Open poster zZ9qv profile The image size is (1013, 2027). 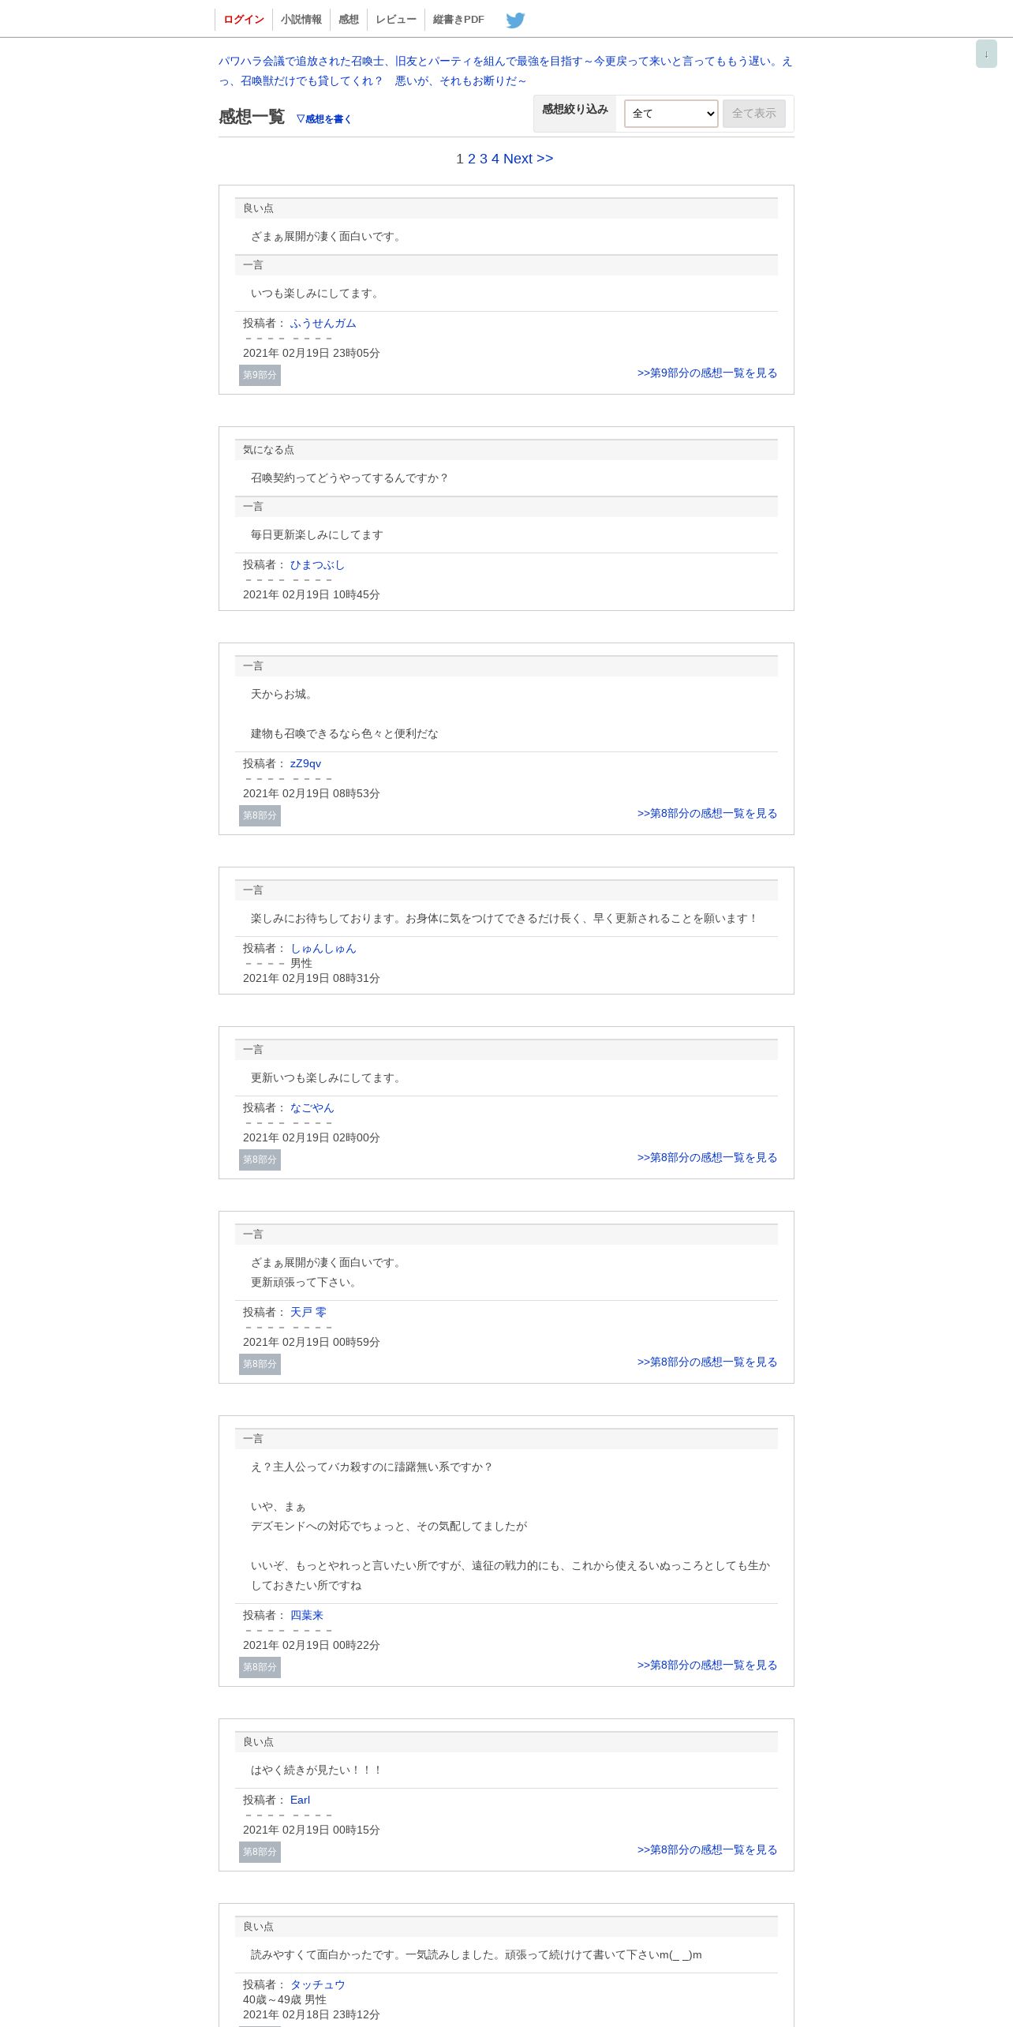point(305,764)
